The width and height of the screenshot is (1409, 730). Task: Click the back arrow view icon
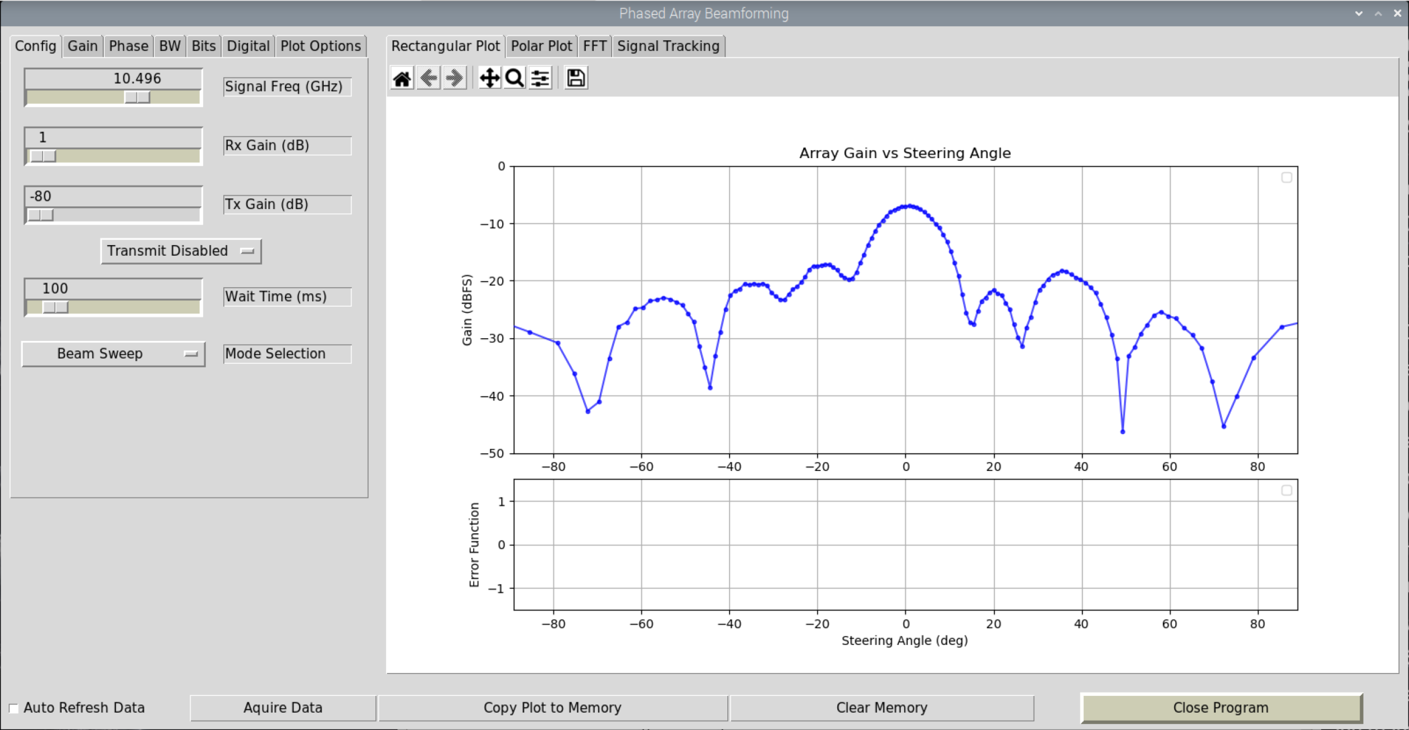pyautogui.click(x=428, y=79)
